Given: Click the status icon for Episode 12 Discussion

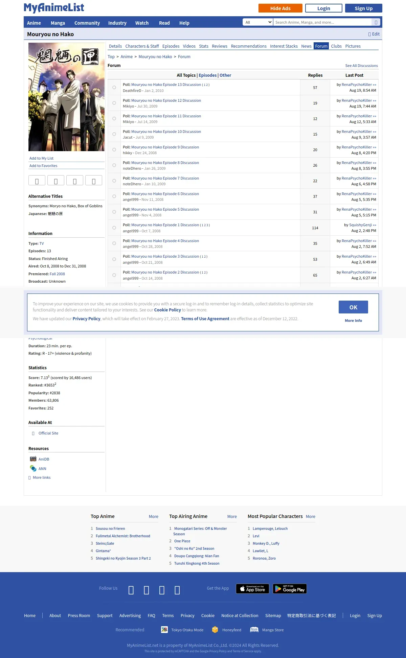Looking at the screenshot, I should click(114, 103).
